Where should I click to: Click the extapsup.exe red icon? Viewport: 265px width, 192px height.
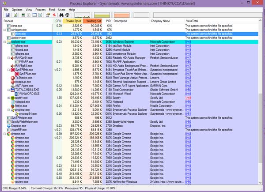pos(13,82)
